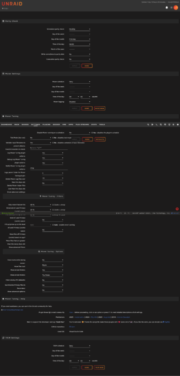Switch to the Stats tab
The height and width of the screenshot is (376, 180).
94,125
